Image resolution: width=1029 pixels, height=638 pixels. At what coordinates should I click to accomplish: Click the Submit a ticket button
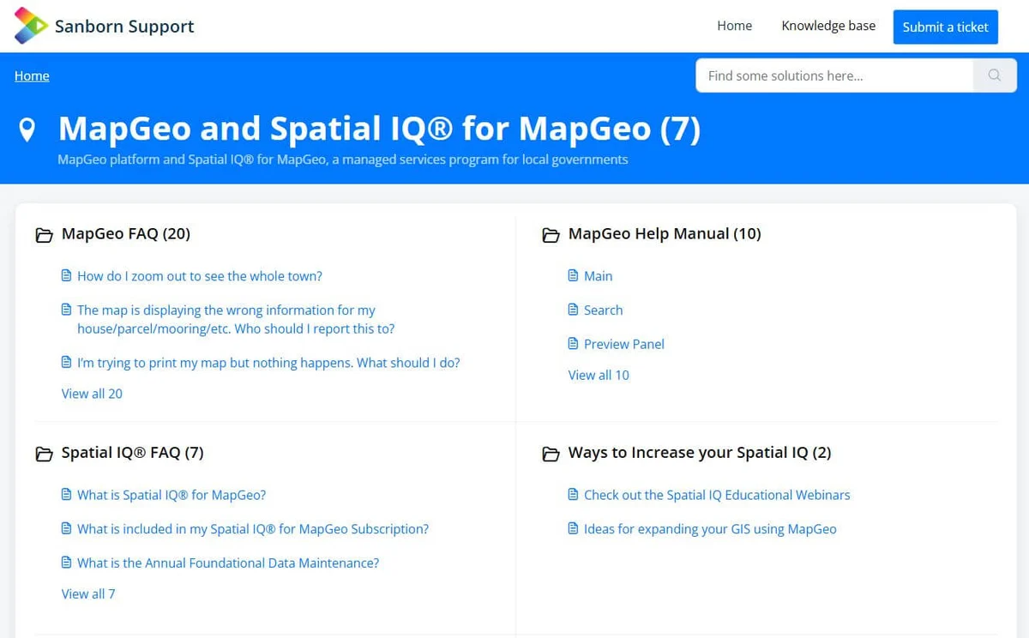pyautogui.click(x=946, y=27)
